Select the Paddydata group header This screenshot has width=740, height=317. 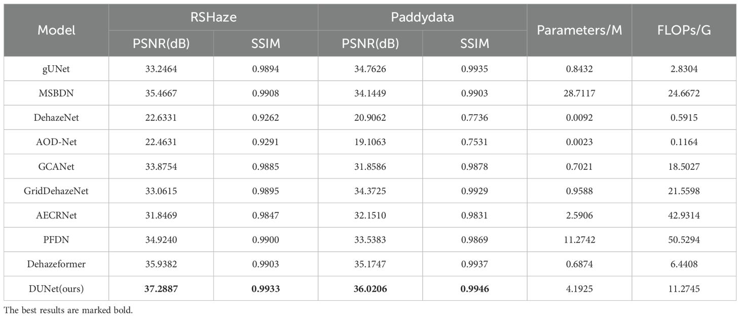click(422, 18)
